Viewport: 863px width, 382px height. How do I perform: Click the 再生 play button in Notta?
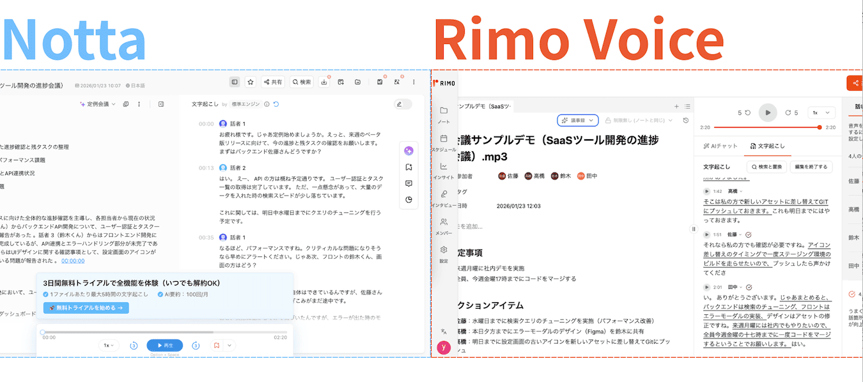click(x=165, y=346)
